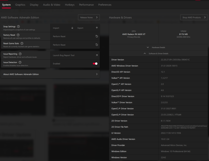
Task: Expand Hardware Details section
Action: tap(158, 47)
